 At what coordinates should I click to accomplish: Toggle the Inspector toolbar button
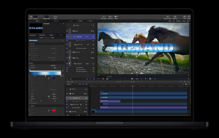(x=35, y=17)
